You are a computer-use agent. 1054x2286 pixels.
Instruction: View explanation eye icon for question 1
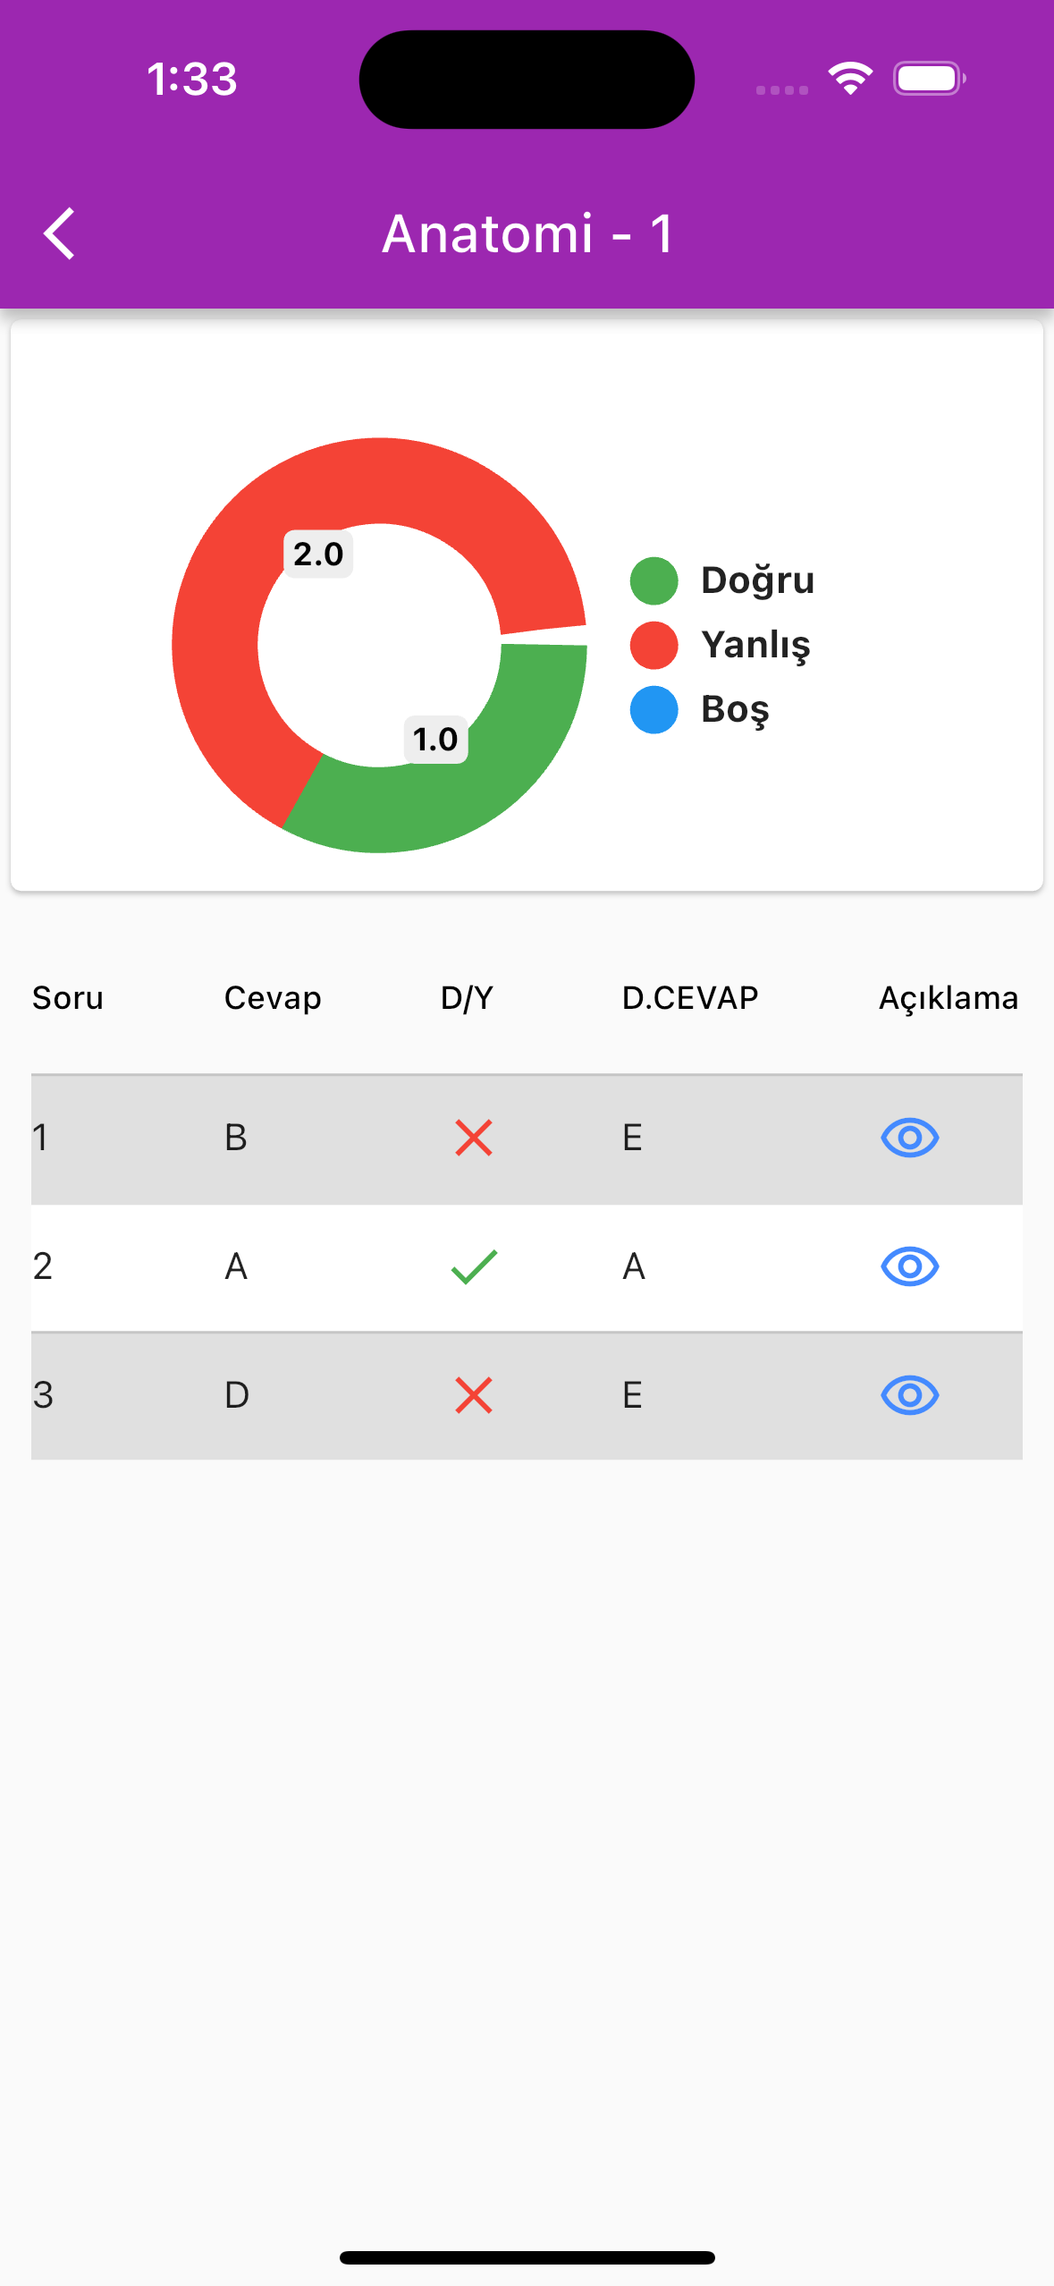point(909,1138)
